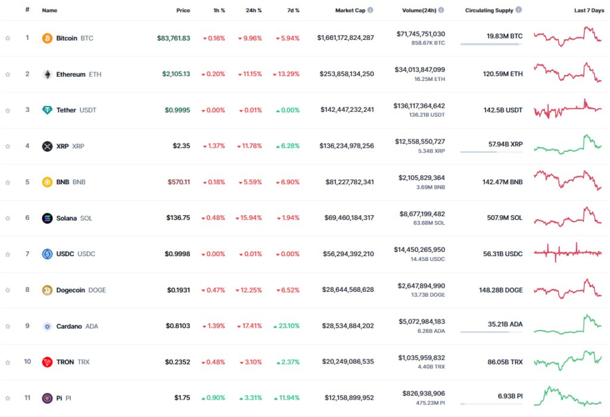
Task: Click the BNB price $570.11
Action: click(179, 182)
